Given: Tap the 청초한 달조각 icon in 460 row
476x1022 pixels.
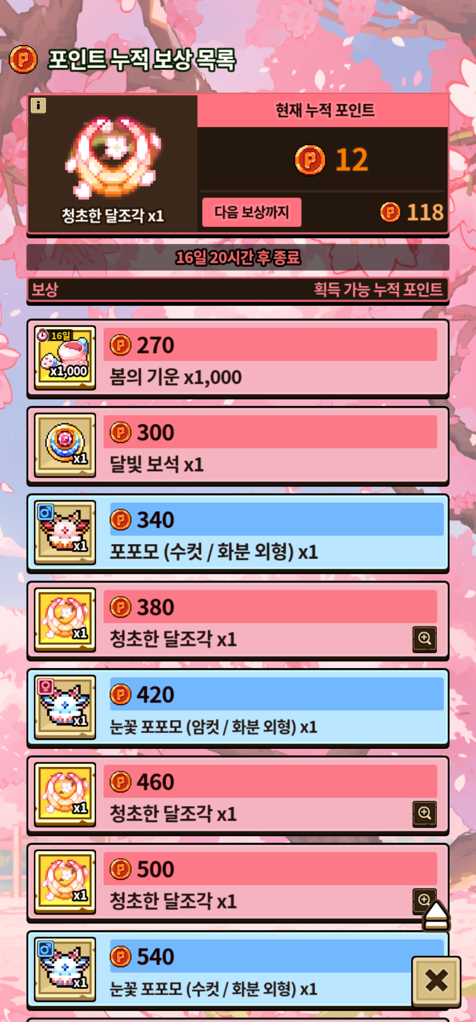Looking at the screenshot, I should click(65, 794).
